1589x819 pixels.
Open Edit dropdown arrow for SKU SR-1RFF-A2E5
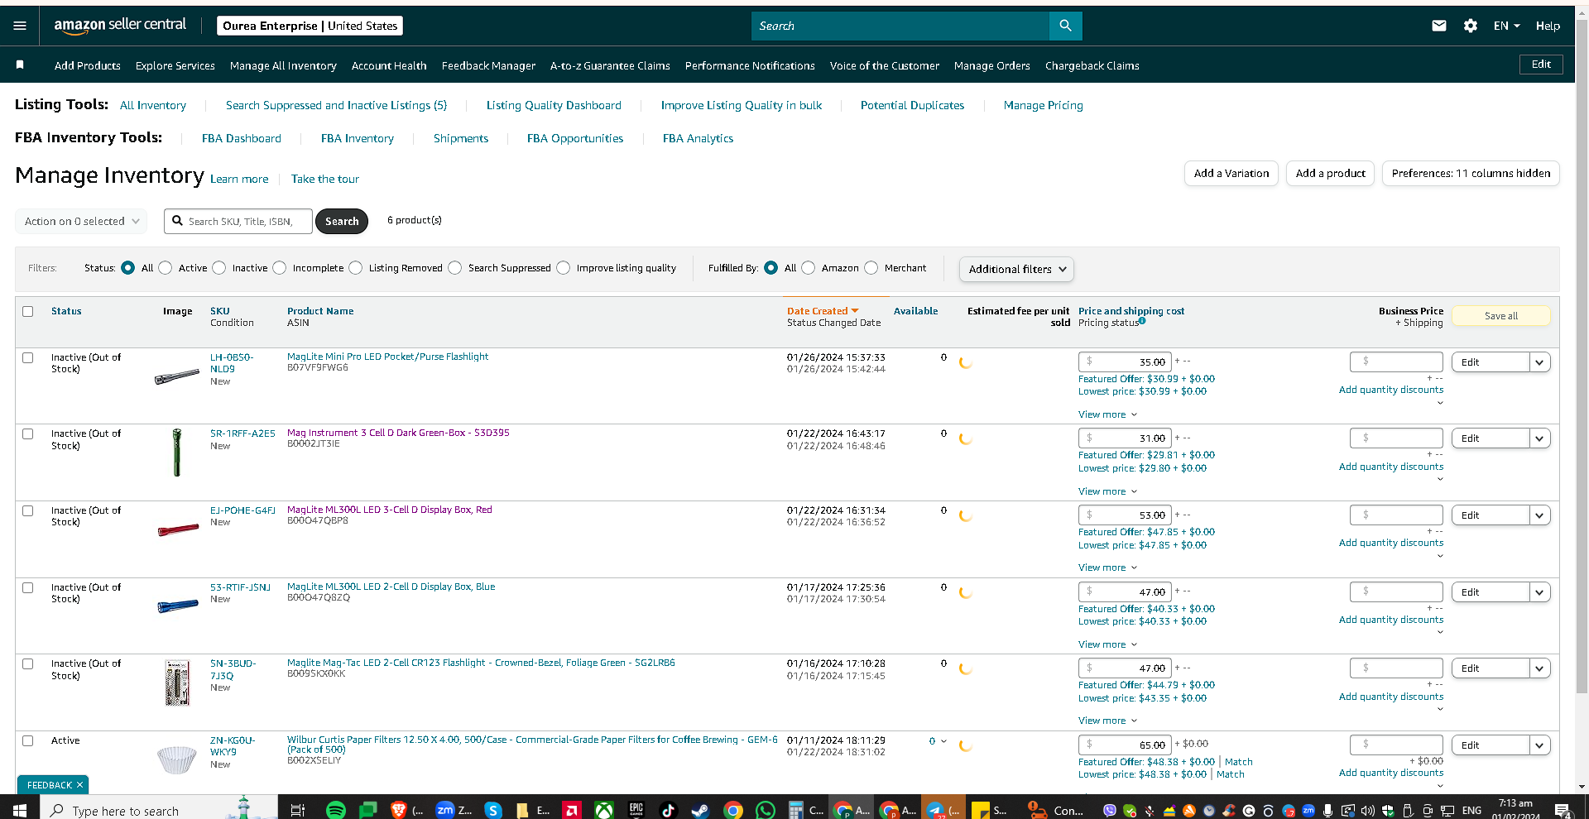click(x=1539, y=438)
